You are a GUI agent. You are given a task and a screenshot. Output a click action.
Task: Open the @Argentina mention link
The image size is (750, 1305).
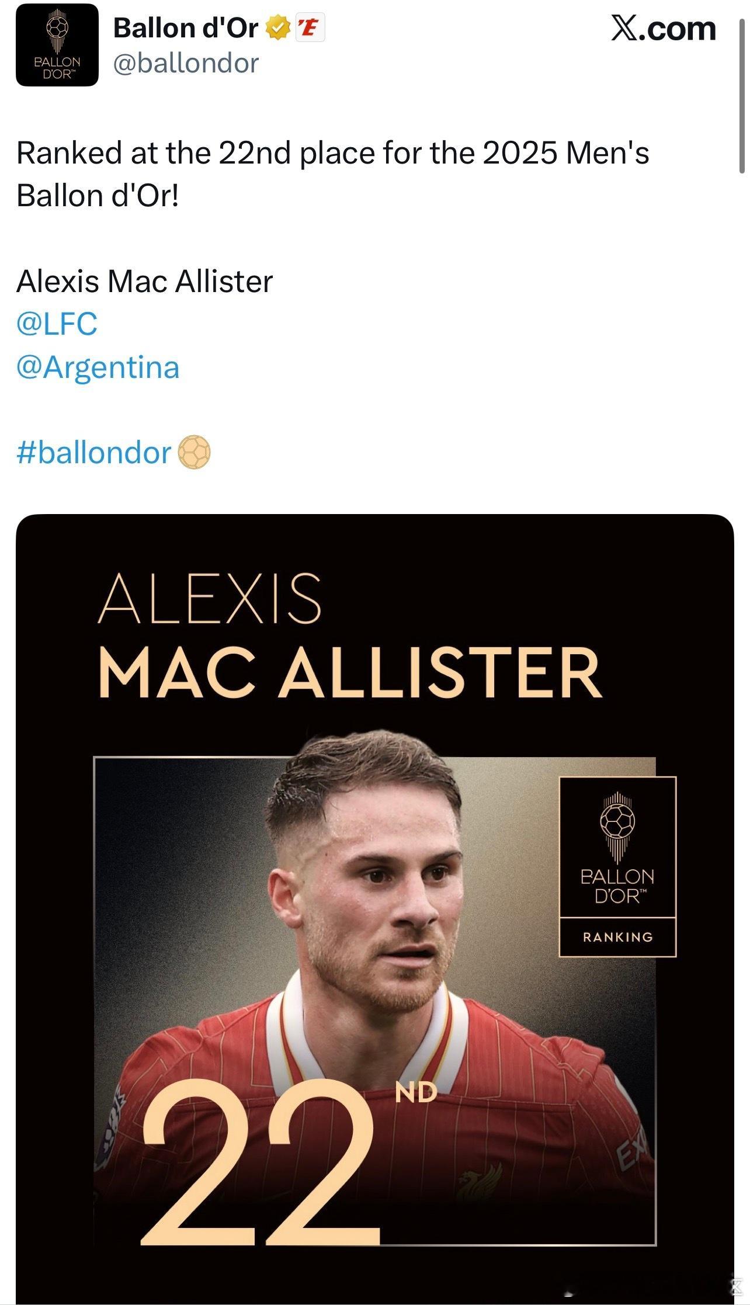coord(98,367)
